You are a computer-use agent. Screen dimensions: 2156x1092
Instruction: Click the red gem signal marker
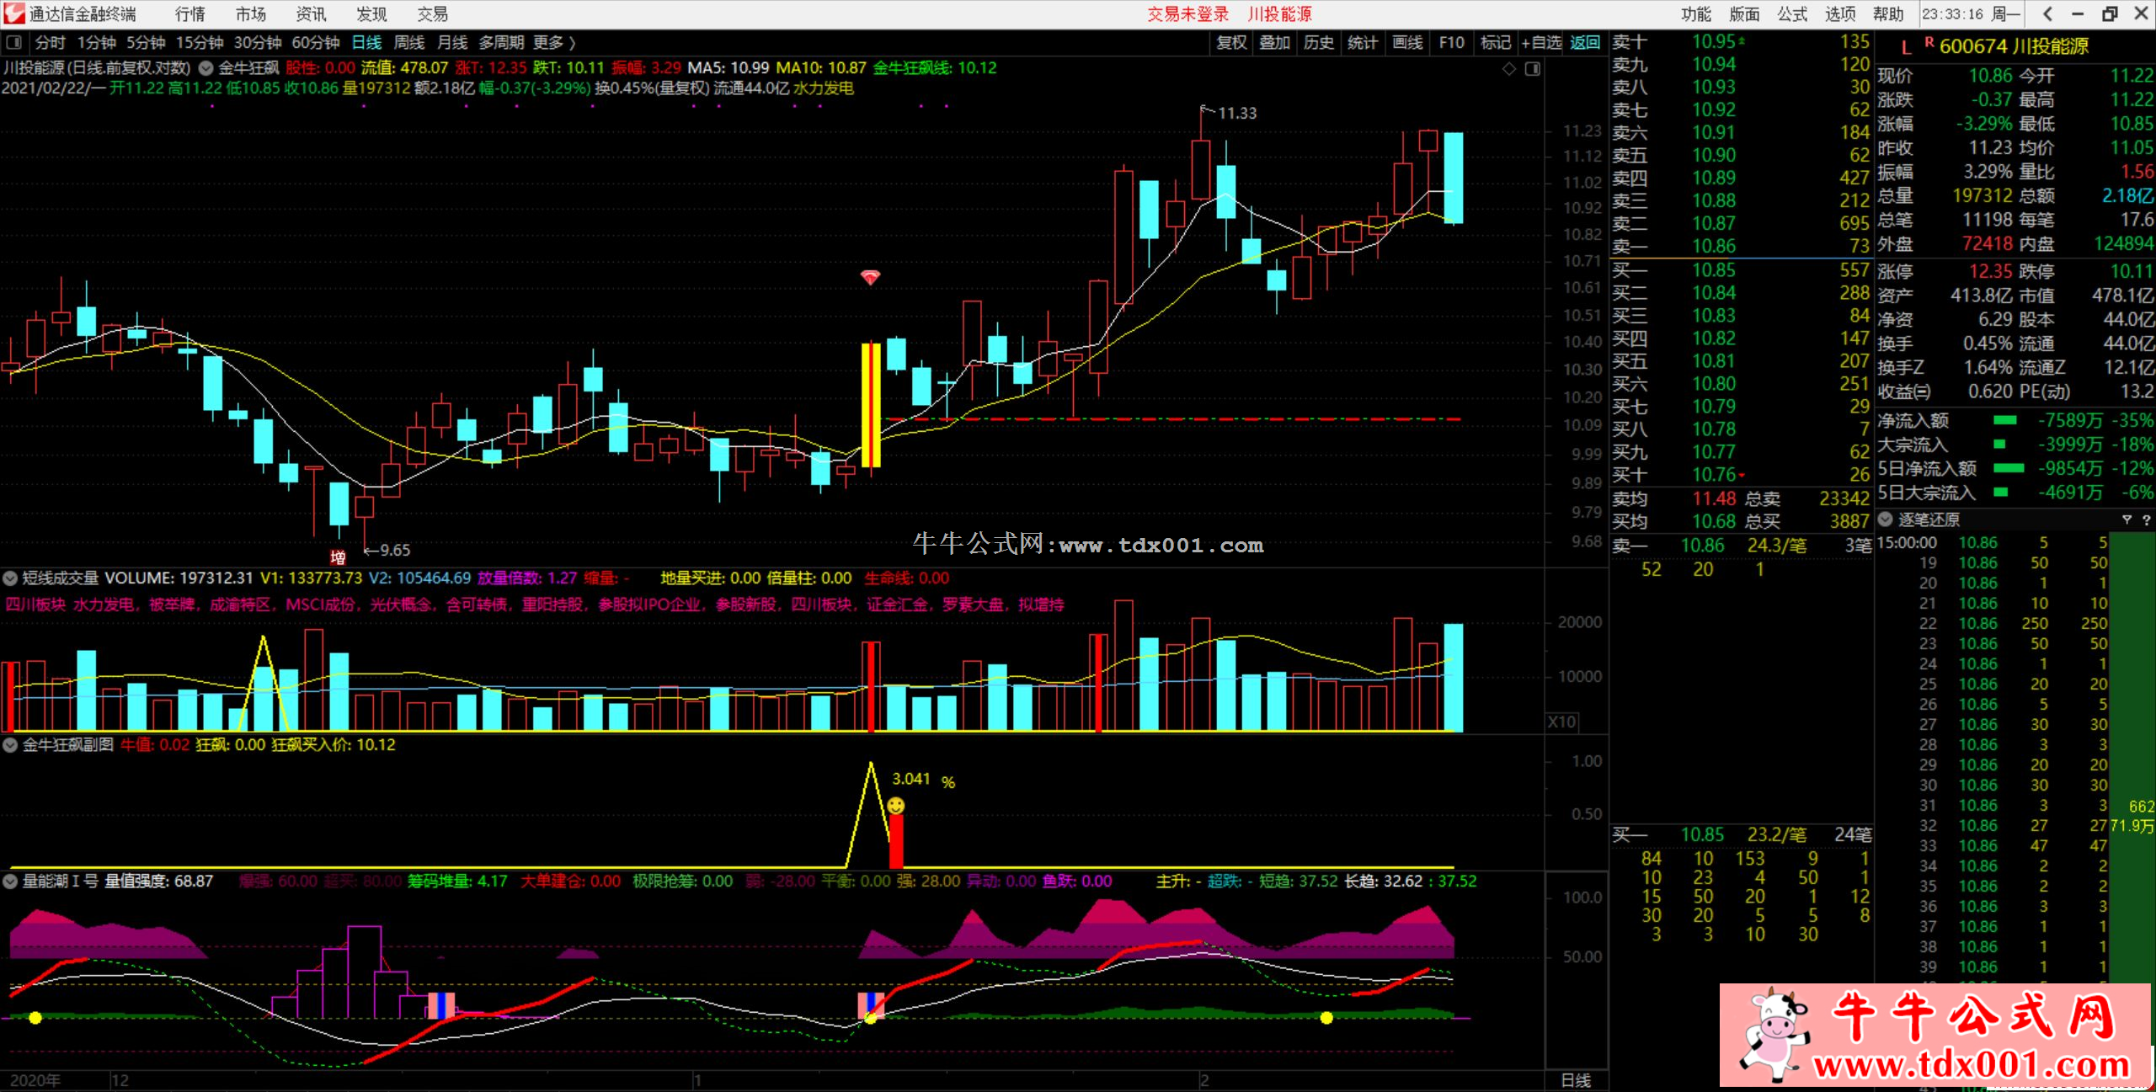coord(870,277)
